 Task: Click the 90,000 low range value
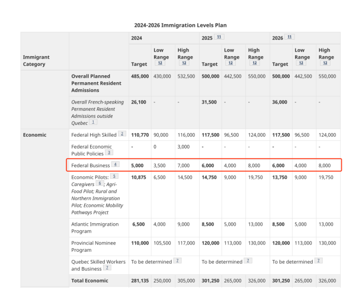tap(161, 135)
